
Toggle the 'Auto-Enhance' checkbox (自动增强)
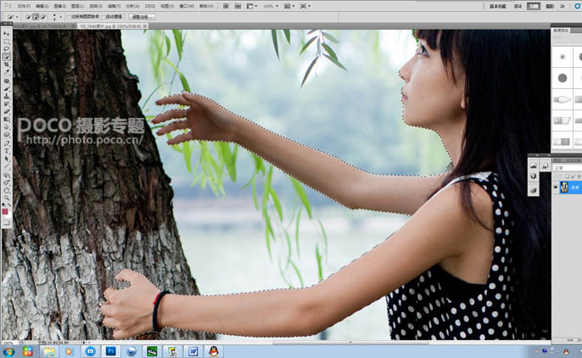click(106, 16)
